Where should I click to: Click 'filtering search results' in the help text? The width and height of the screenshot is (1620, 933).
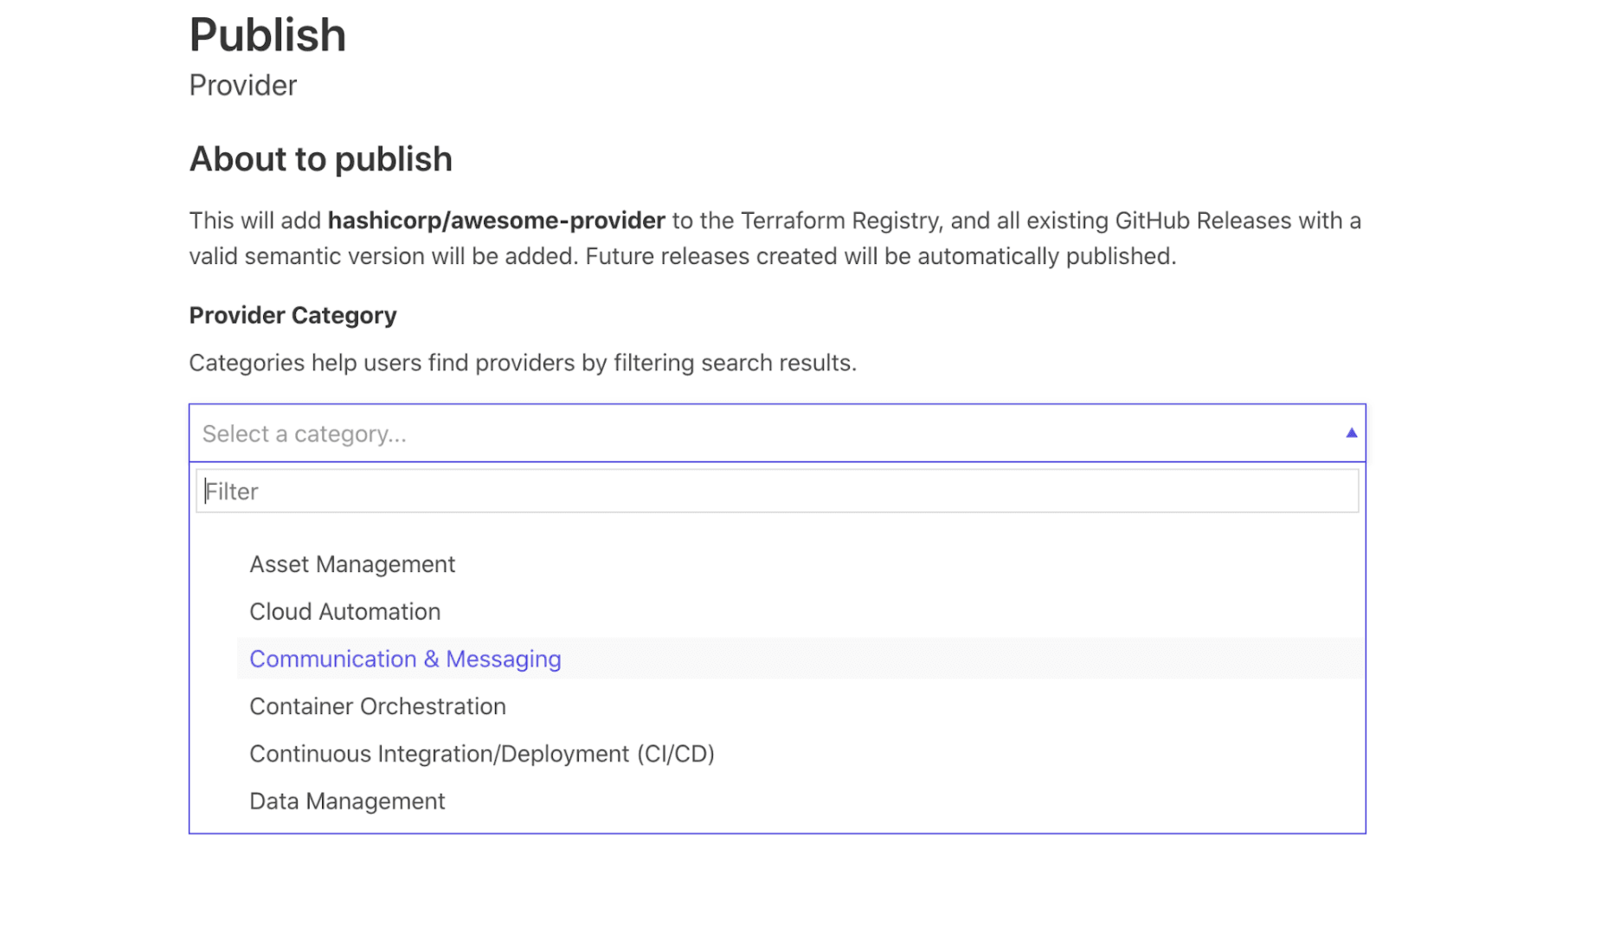click(735, 363)
